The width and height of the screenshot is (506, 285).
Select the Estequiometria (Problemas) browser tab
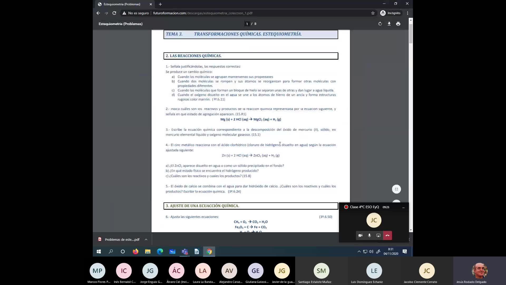tap(122, 4)
